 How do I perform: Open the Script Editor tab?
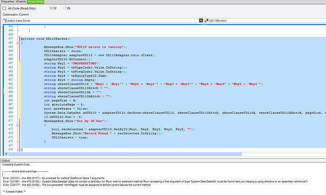click(36, 1)
